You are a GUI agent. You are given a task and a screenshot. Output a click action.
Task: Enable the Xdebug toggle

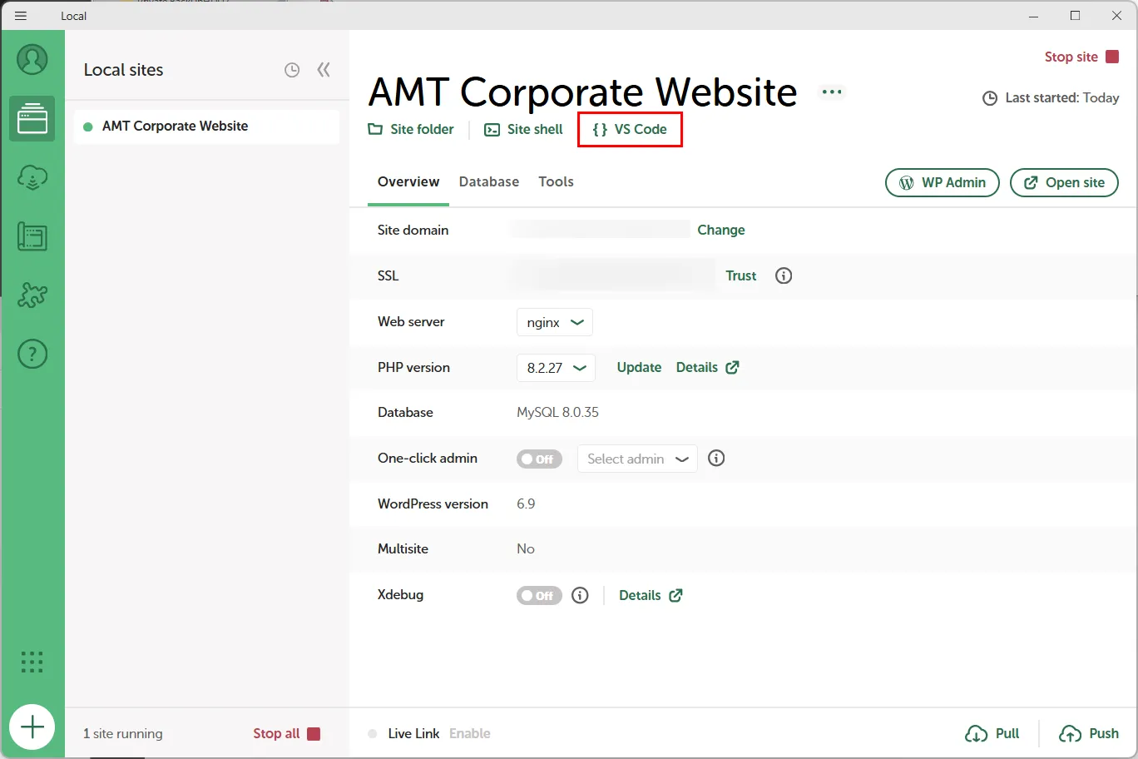(539, 596)
